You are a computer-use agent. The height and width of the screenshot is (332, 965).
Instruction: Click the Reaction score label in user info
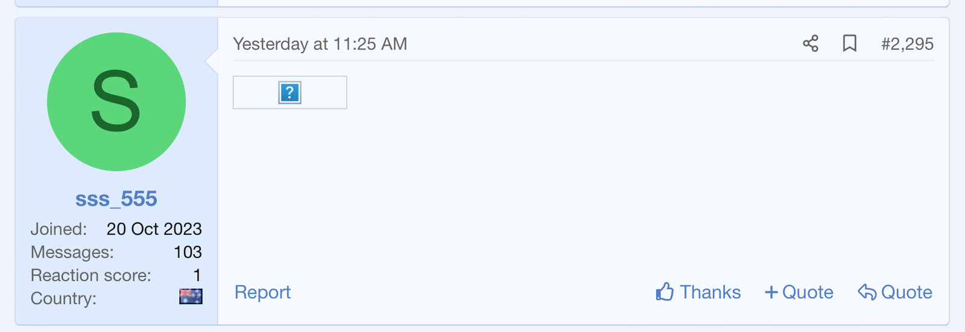[x=90, y=275]
